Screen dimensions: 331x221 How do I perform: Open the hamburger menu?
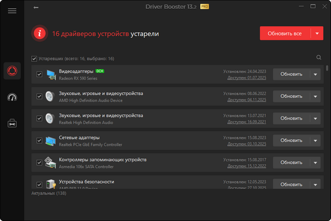[12, 11]
